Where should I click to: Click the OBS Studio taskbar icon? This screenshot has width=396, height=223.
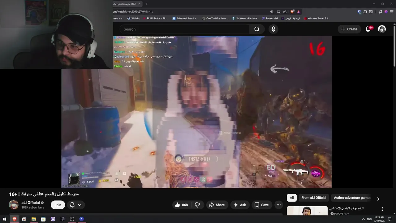click(72, 219)
